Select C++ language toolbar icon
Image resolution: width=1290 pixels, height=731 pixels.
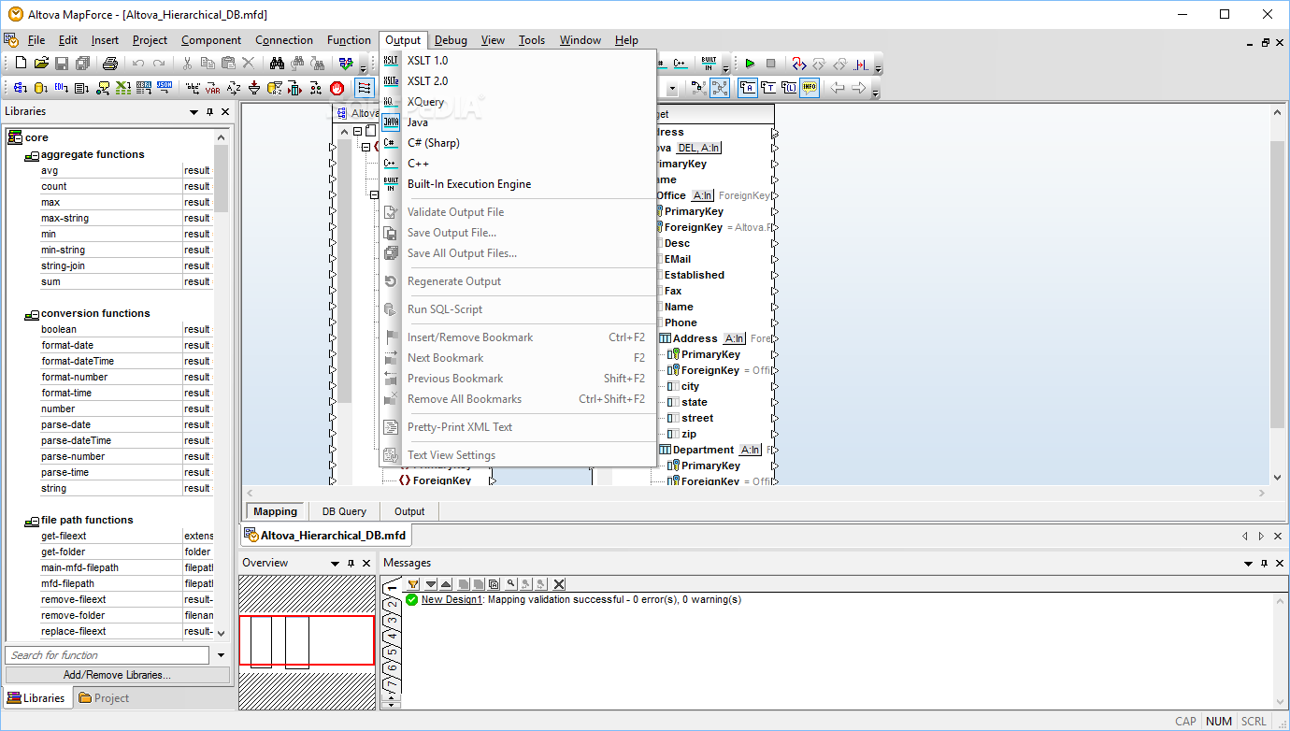680,64
